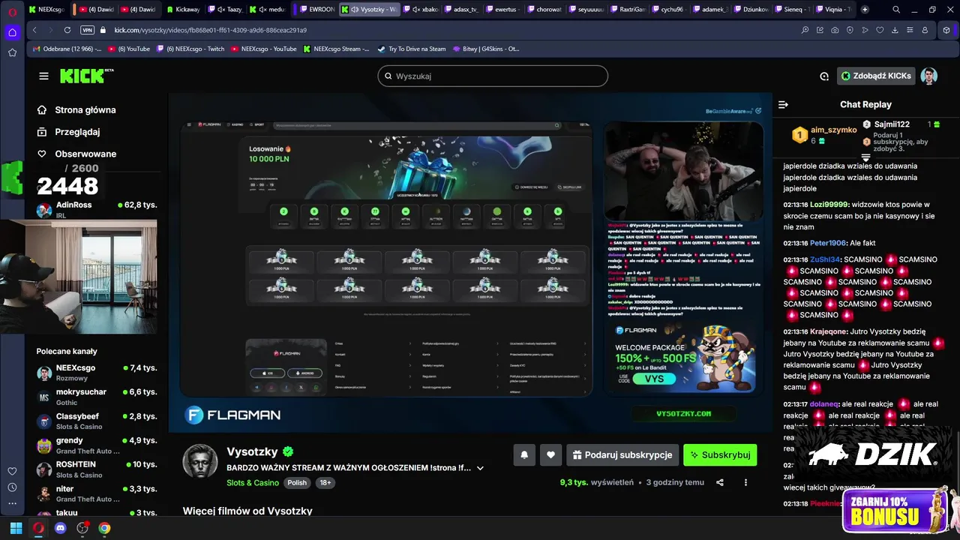Go back with the browser arrow

tap(34, 30)
